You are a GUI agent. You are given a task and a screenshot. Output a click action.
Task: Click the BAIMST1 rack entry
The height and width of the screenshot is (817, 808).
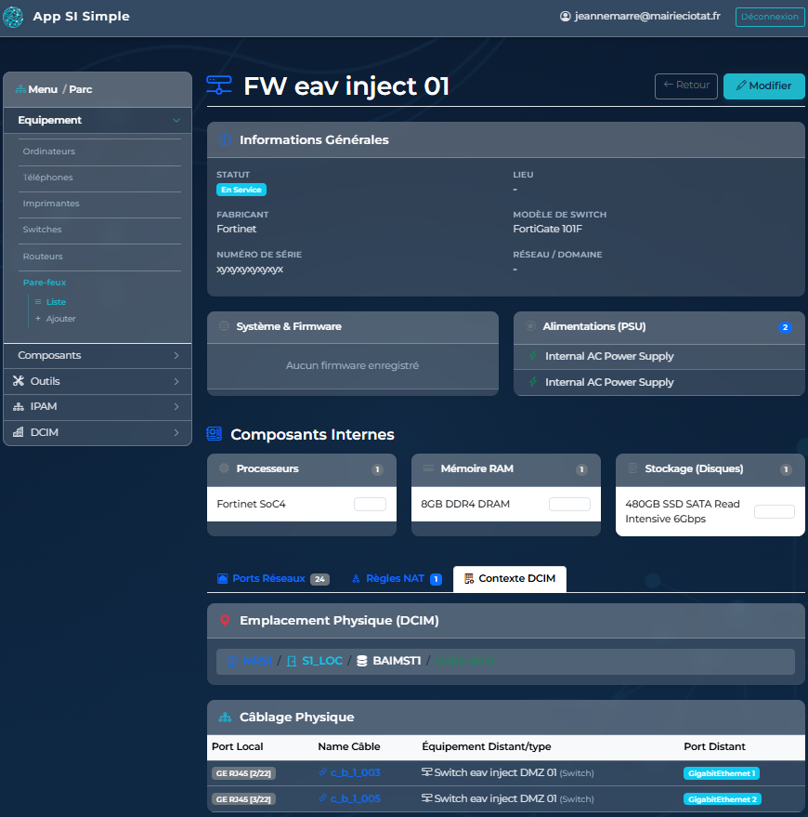click(397, 661)
